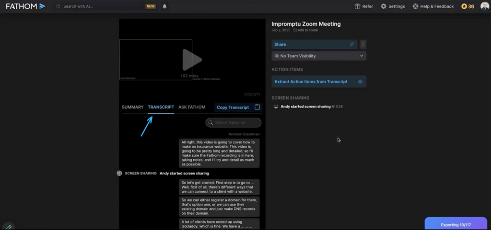This screenshot has height=230, width=491.
Task: Click the gold coin points badge
Action: click(x=468, y=6)
